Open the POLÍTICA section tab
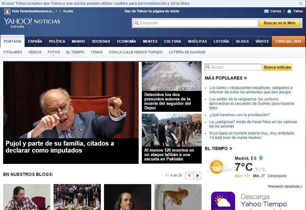 (57, 41)
